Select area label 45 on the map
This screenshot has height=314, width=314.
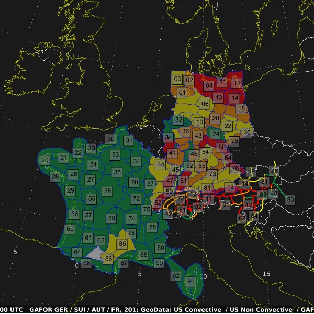tap(175, 170)
